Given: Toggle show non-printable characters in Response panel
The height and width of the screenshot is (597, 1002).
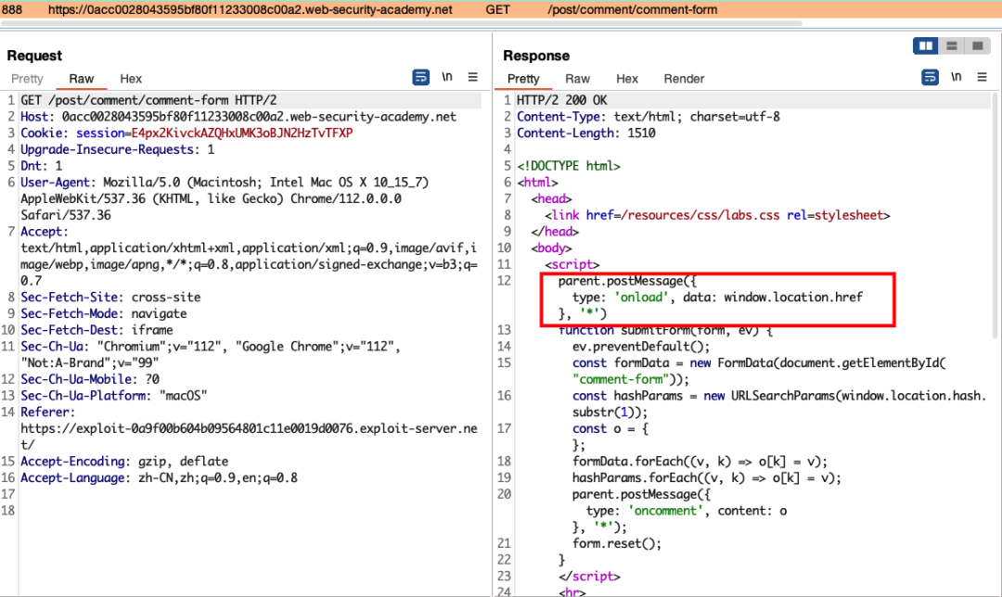Looking at the screenshot, I should click(x=956, y=77).
